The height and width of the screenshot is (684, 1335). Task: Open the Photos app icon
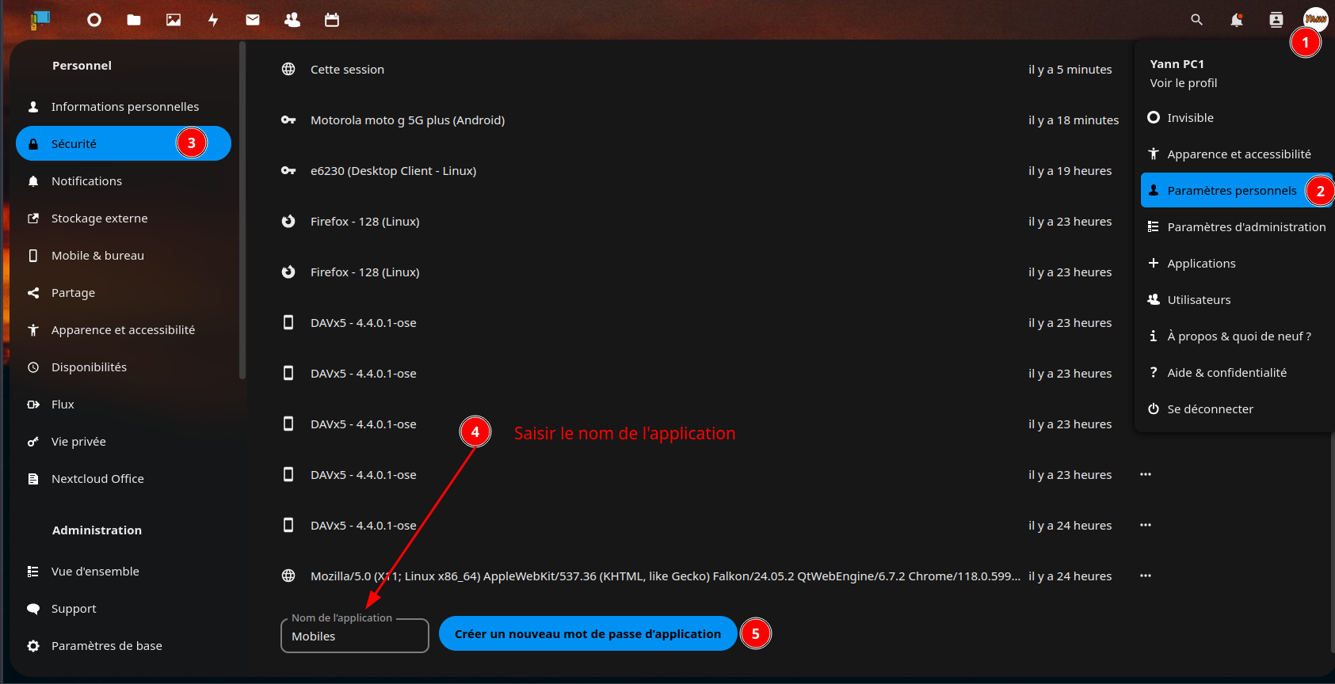174,20
